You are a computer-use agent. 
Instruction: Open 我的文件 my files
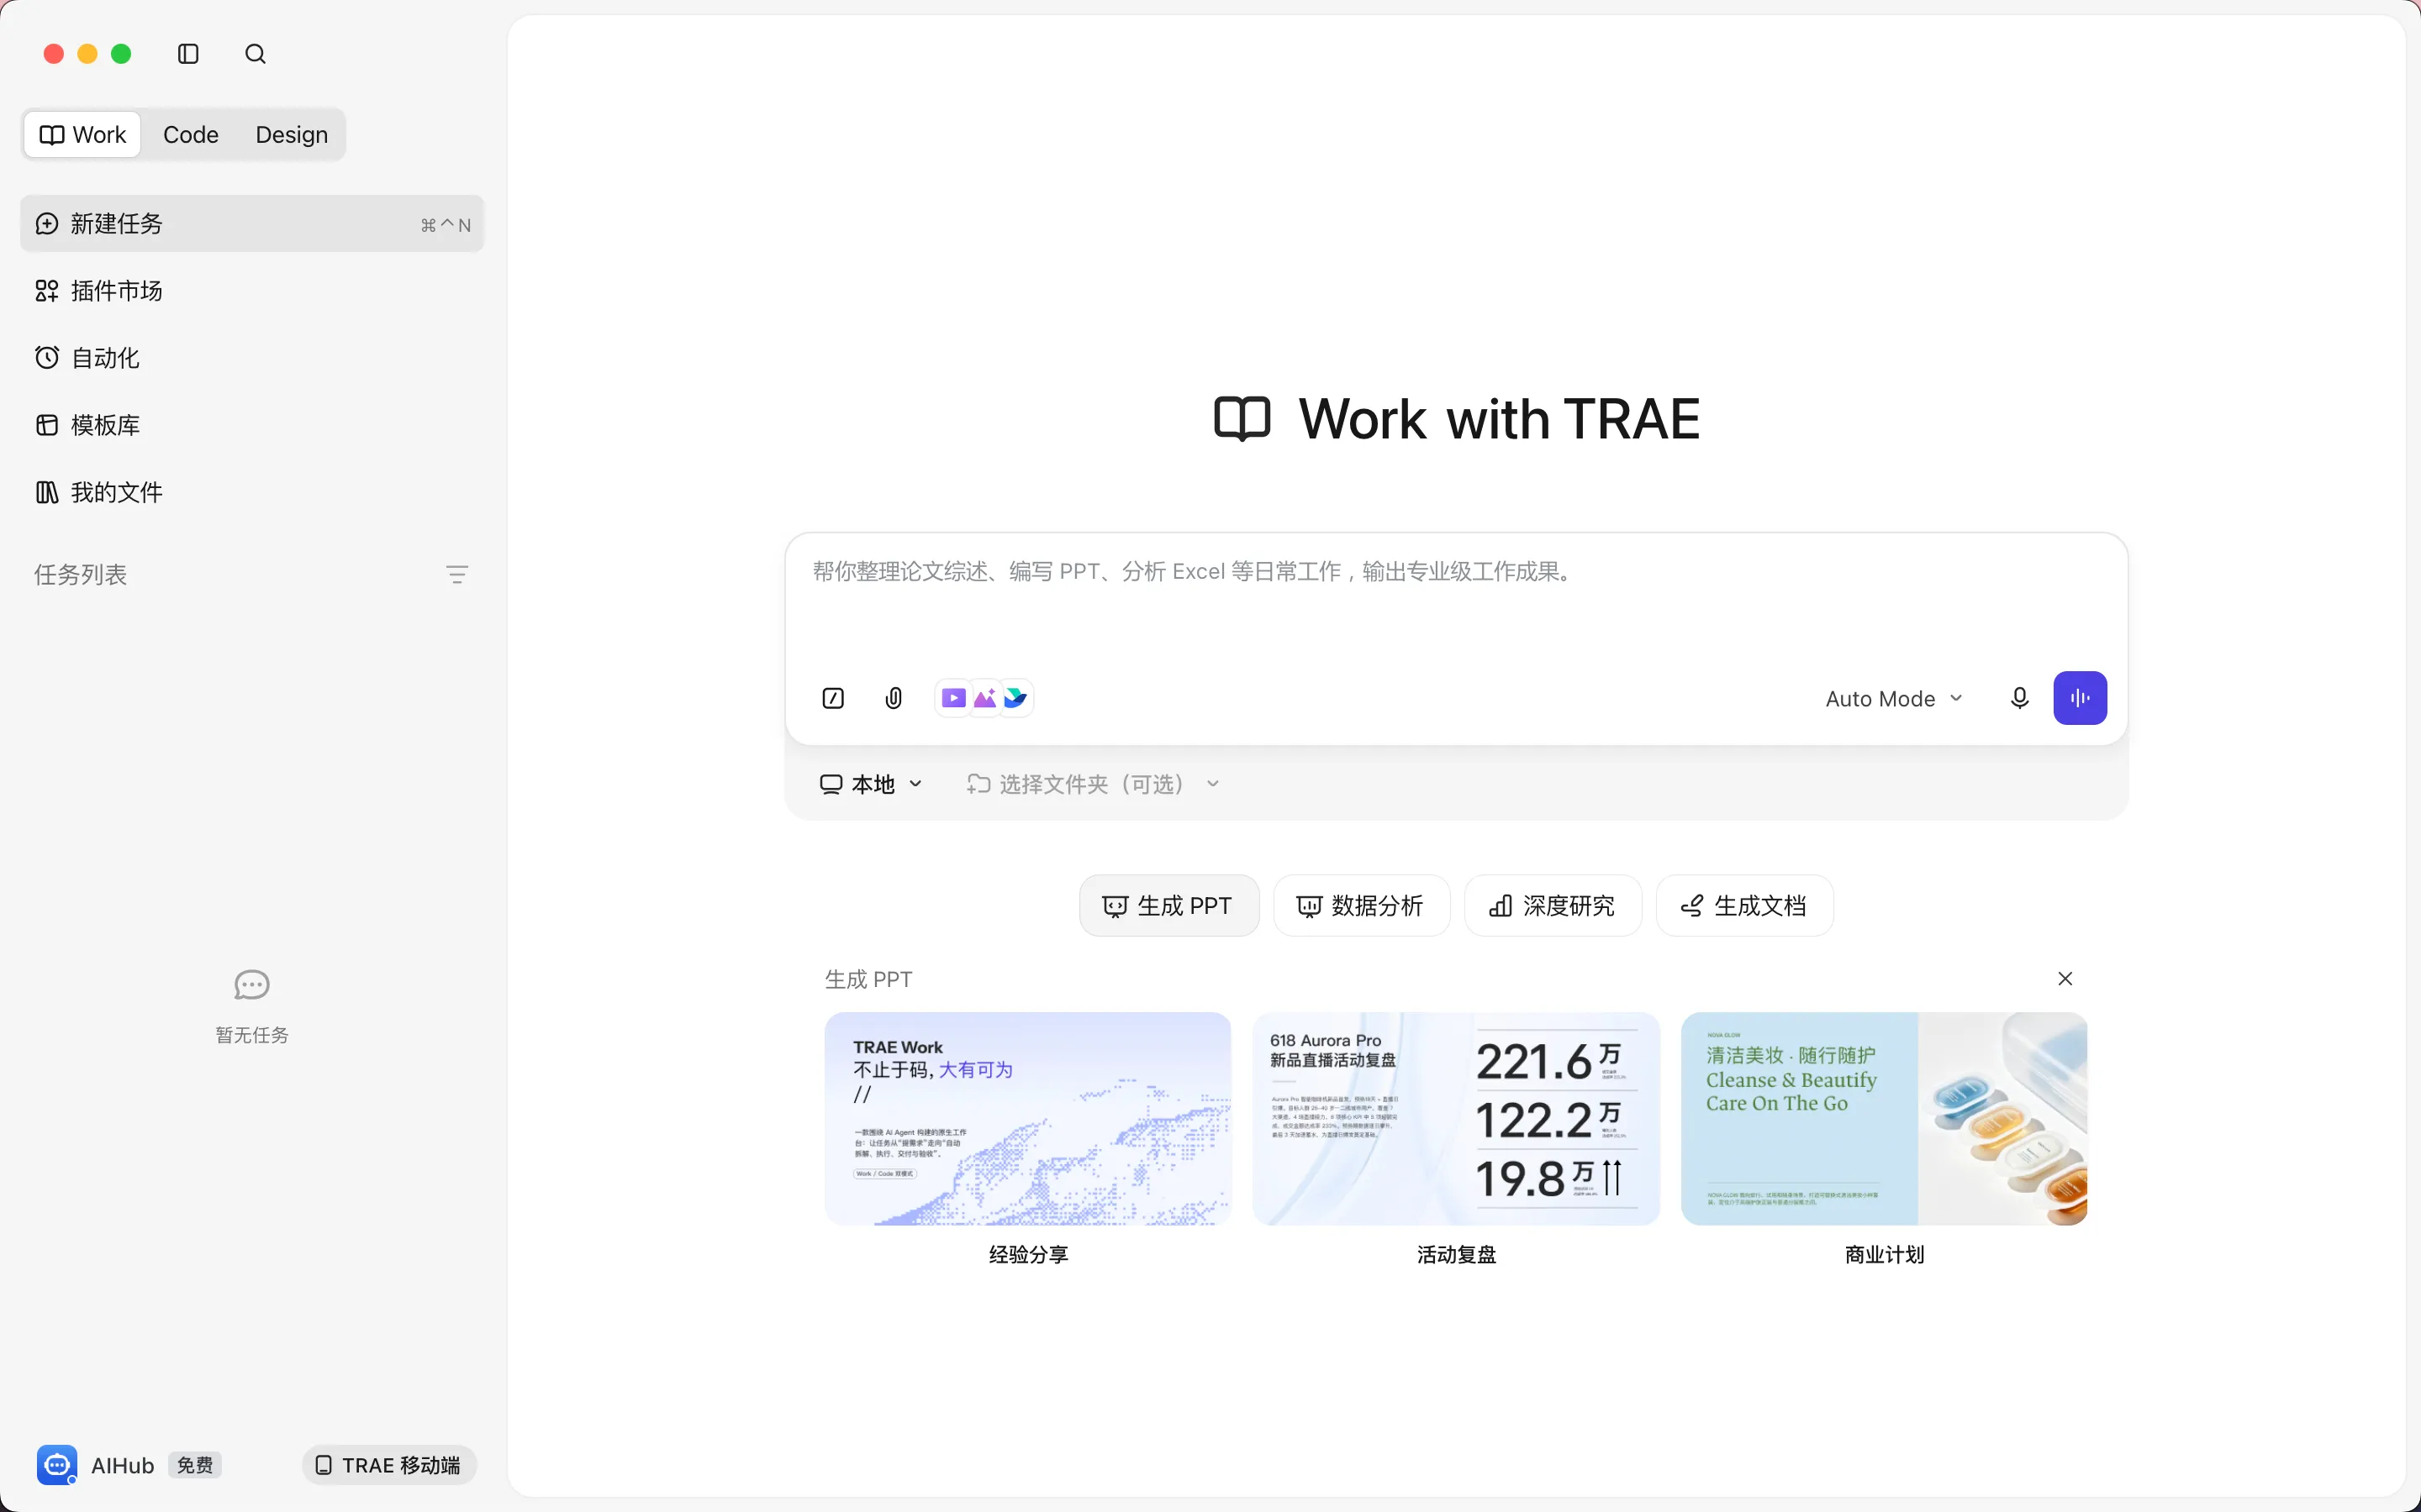pyautogui.click(x=252, y=492)
